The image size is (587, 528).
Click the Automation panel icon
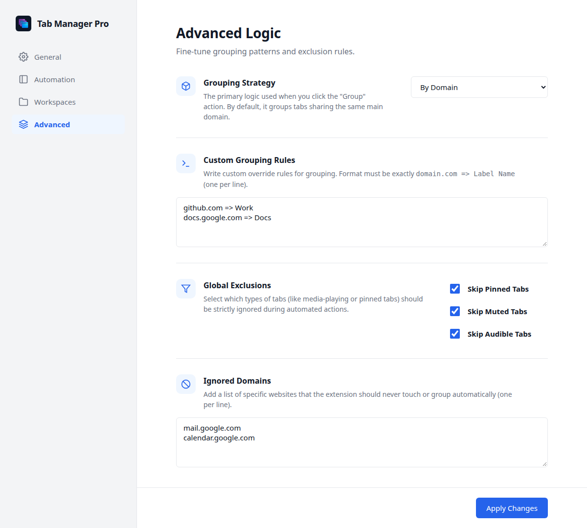tap(23, 79)
